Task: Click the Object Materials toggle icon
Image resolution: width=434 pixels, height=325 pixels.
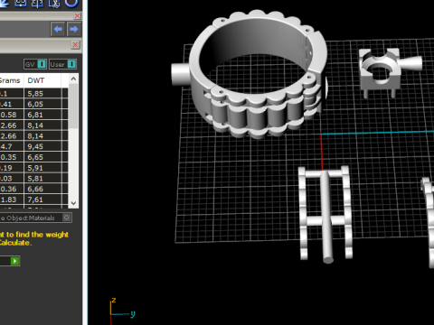Action: (x=67, y=218)
